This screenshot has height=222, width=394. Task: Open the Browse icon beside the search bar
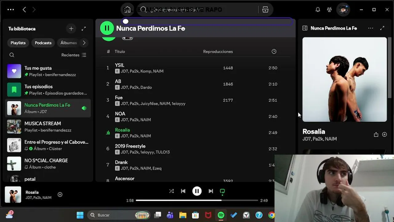pos(265,10)
